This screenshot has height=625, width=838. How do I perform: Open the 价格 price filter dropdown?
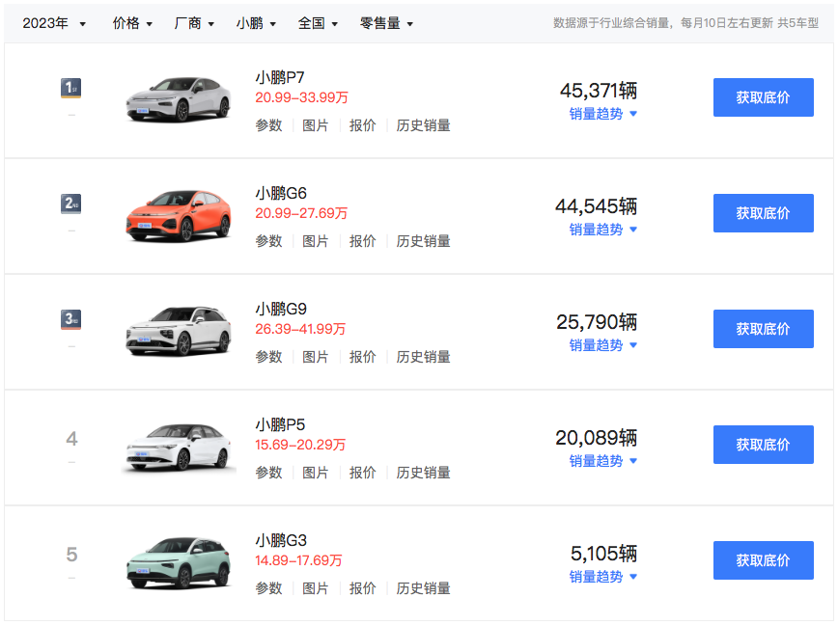[132, 23]
